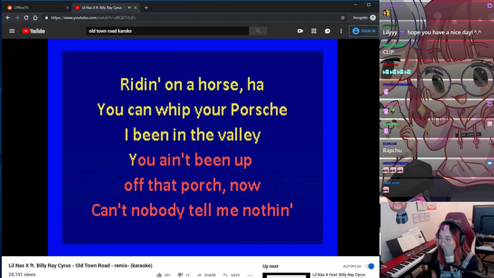494x278 pixels.
Task: Open the YouTube apps grid icon
Action: [x=314, y=31]
